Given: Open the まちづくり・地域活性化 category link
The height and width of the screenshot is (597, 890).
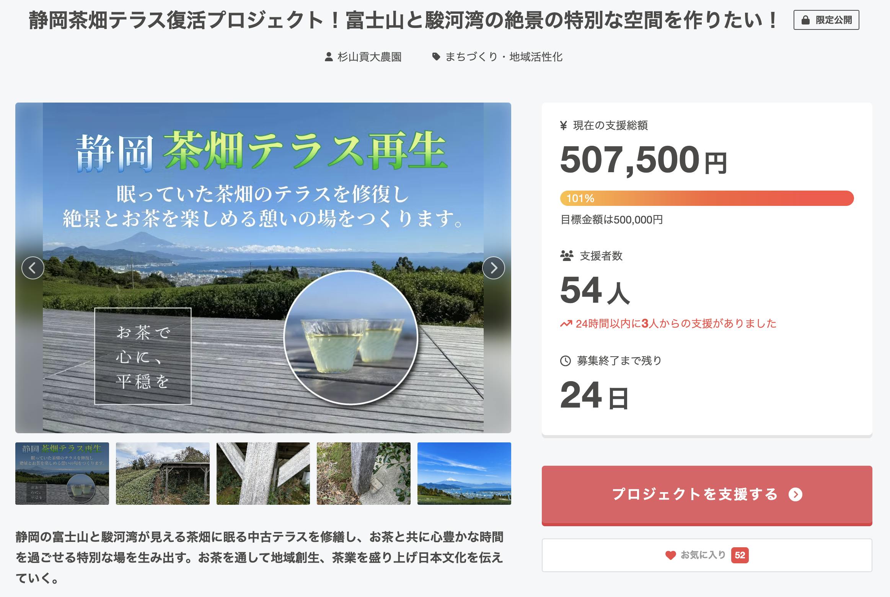Looking at the screenshot, I should (504, 57).
